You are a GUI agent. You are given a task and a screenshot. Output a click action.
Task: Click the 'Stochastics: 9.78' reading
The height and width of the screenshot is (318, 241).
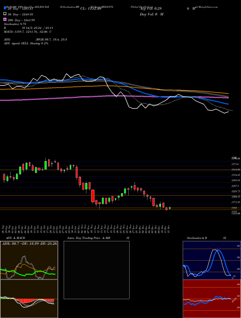tap(15, 24)
